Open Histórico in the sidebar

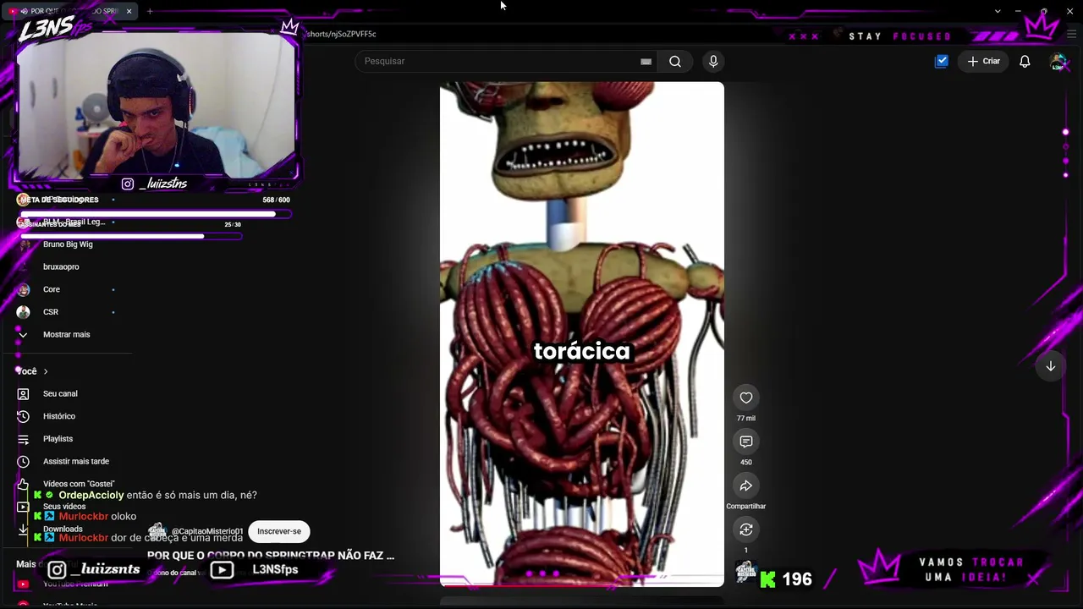click(x=59, y=416)
